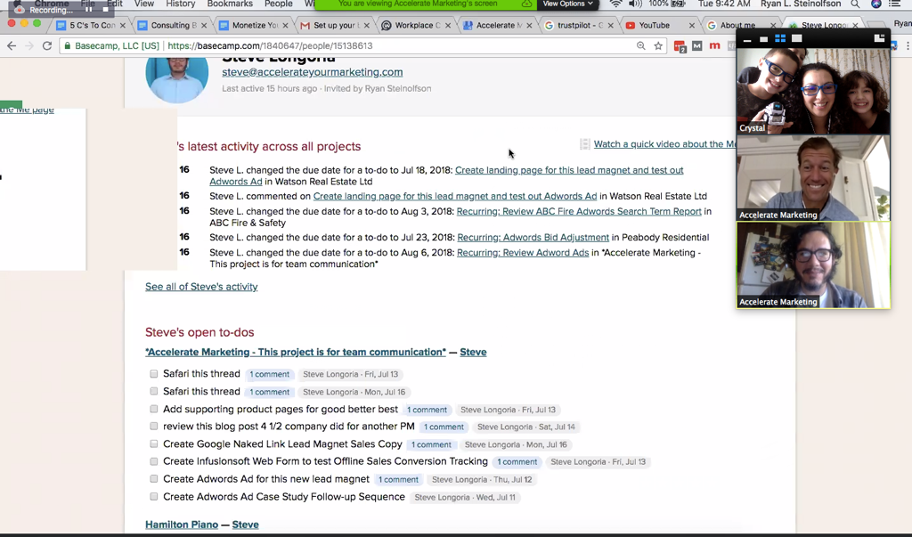The image size is (912, 537).
Task: Tick 'Add supporting product pages' to-do checkbox
Action: click(x=154, y=410)
